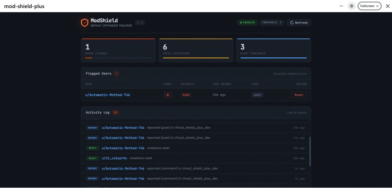Click 'violations reset' text beside u/t2_cv5sor9u

point(141,158)
